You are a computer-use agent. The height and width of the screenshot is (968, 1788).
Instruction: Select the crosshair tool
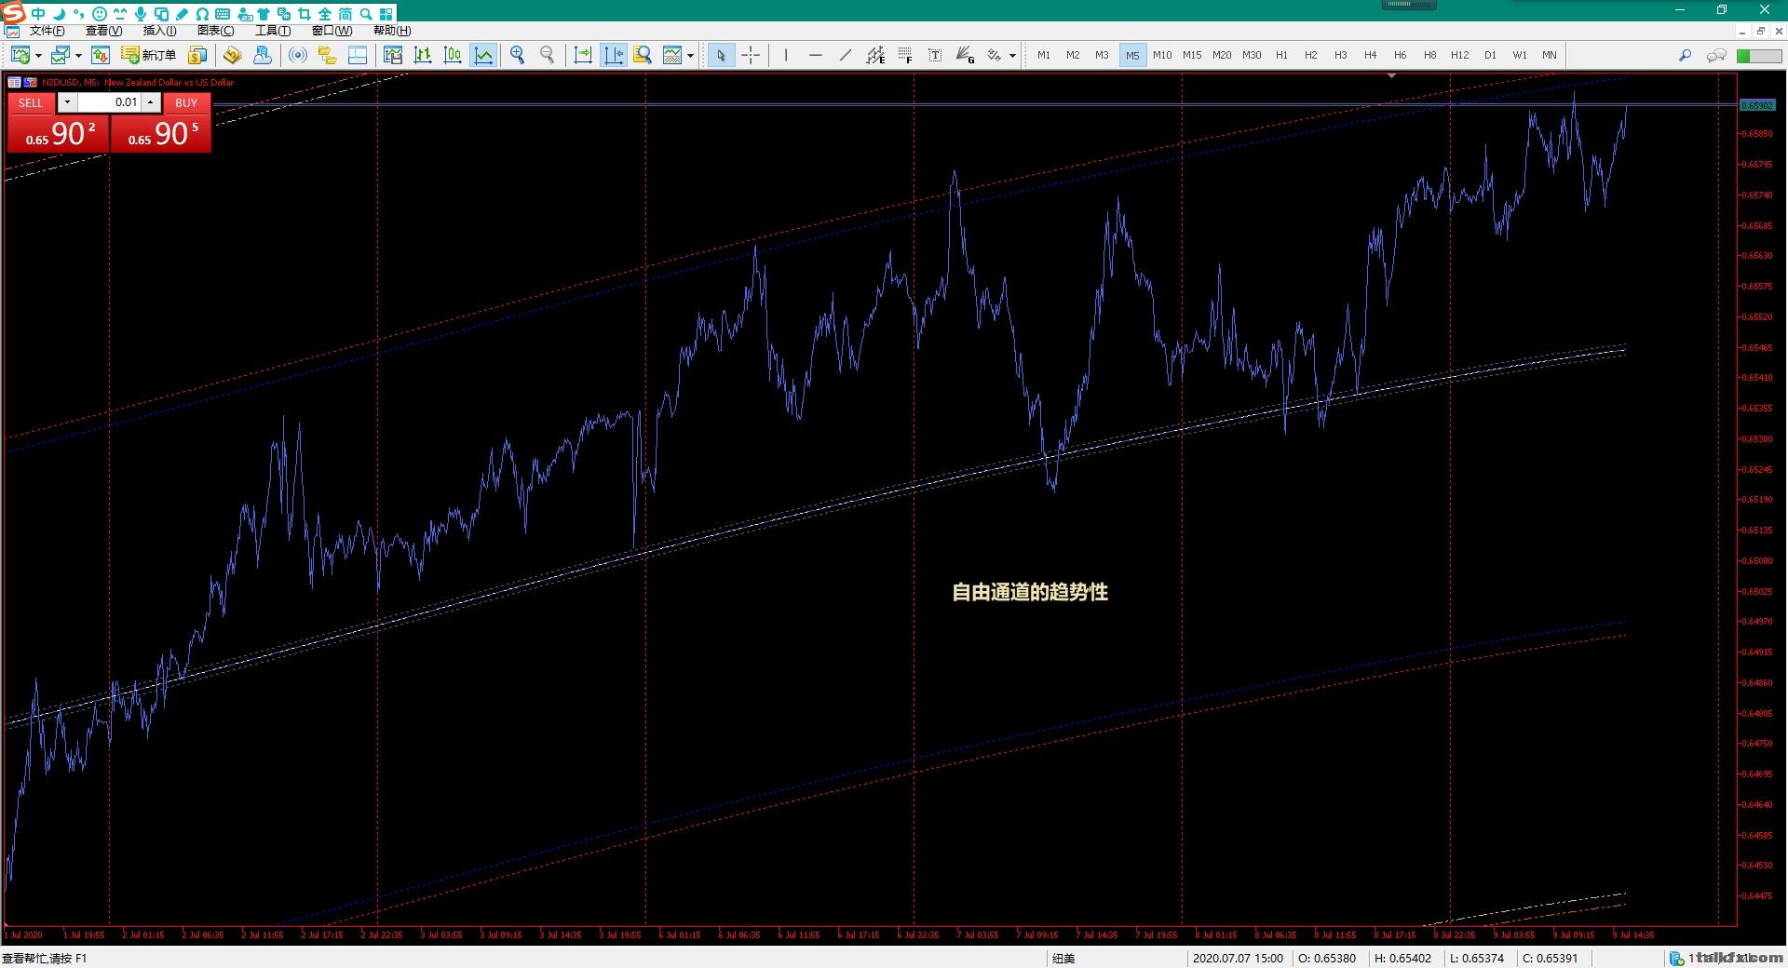pos(751,56)
